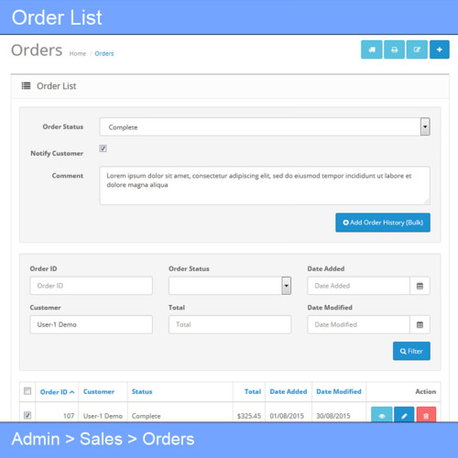Viewport: 458px width, 458px height.
Task: Click the Orders breadcrumb link
Action: click(104, 53)
